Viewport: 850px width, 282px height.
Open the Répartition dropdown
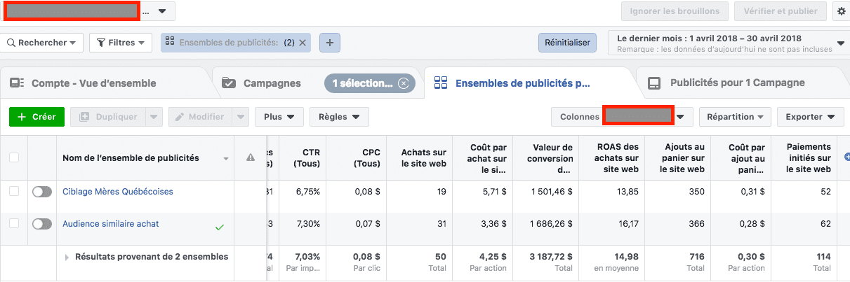pos(735,117)
